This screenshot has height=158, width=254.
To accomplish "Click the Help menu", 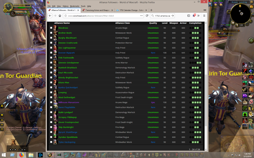I will [89, 6].
